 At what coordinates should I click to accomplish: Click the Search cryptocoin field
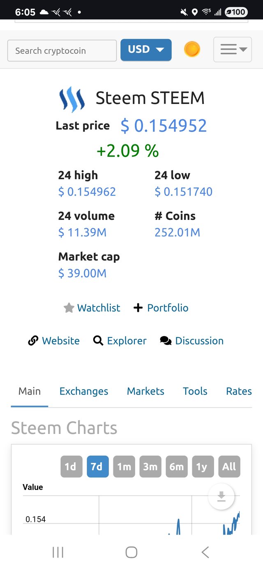pyautogui.click(x=62, y=51)
